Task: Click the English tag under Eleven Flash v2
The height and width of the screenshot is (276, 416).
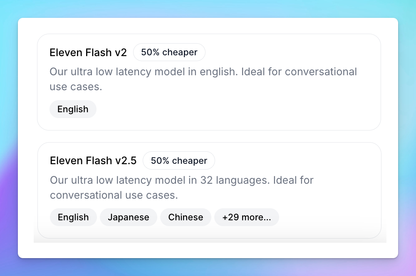Action: coord(73,109)
